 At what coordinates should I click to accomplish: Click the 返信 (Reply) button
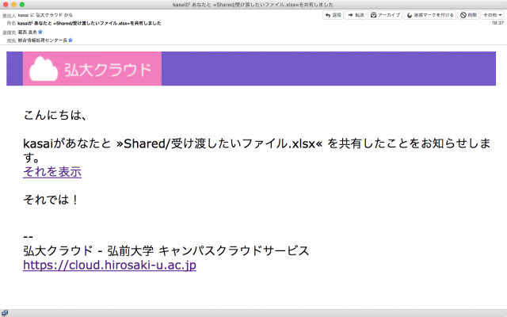333,15
